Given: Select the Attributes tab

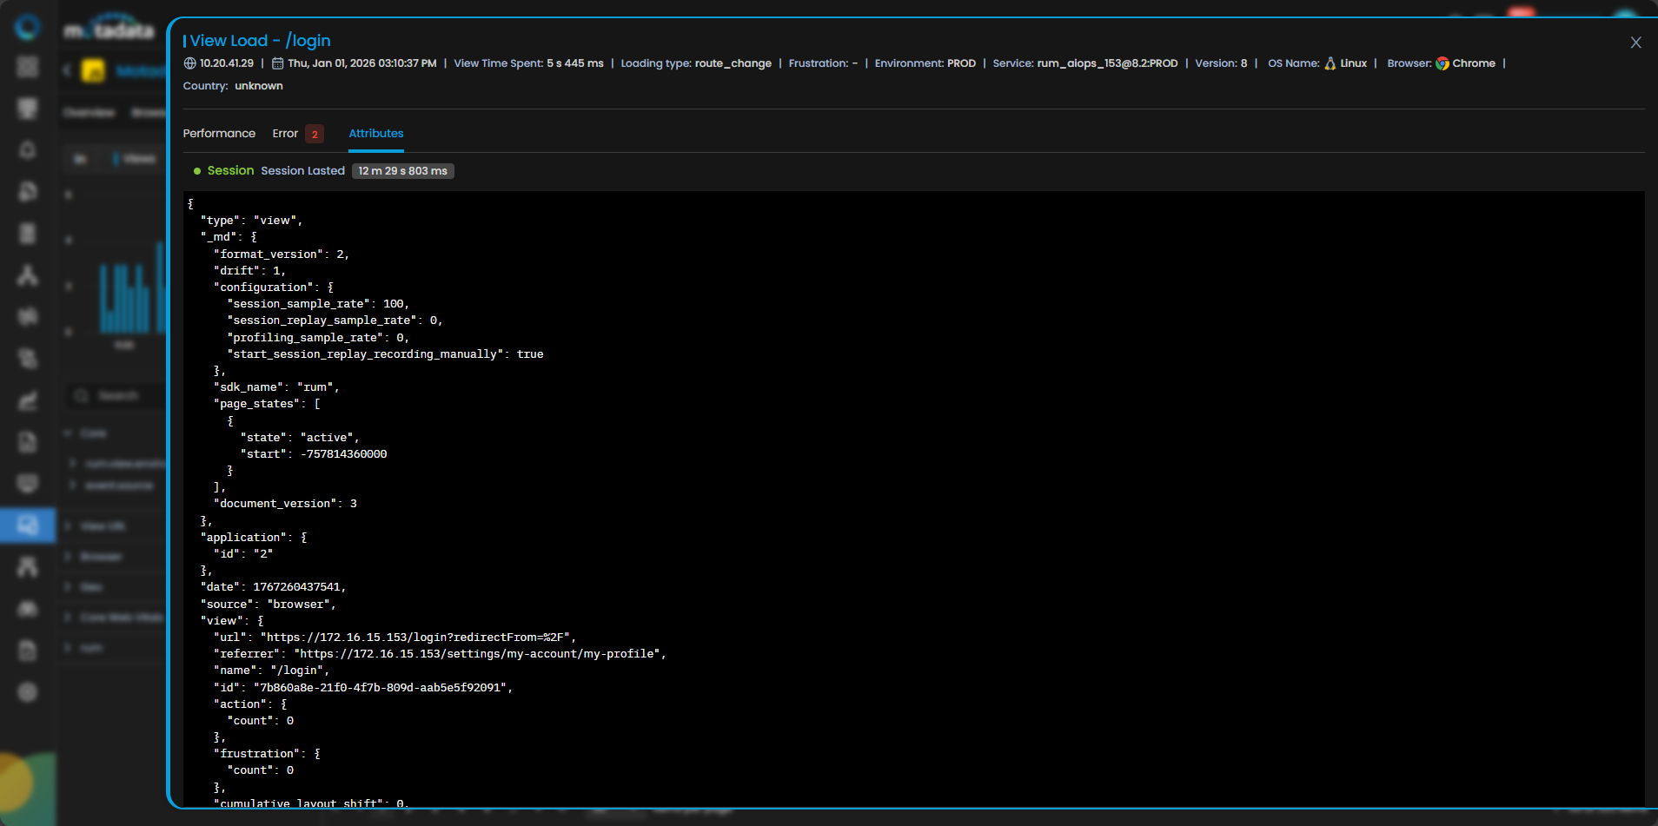Looking at the screenshot, I should 375,134.
